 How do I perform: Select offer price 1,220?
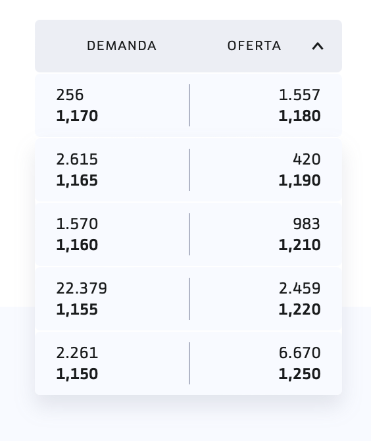pos(299,309)
